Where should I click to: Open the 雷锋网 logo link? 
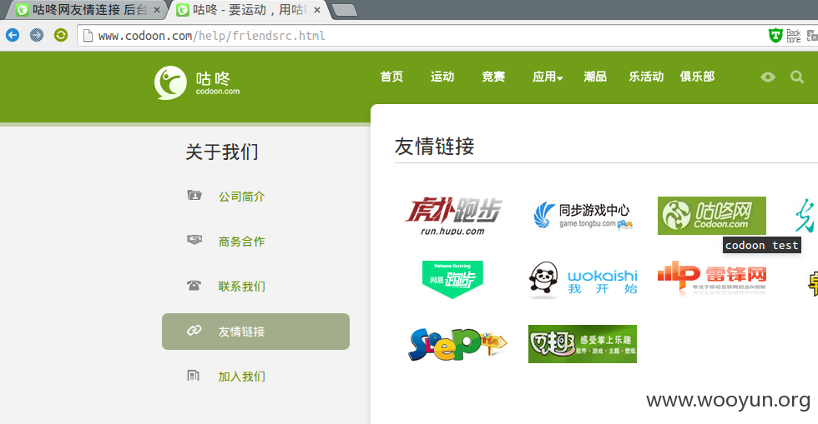click(711, 278)
